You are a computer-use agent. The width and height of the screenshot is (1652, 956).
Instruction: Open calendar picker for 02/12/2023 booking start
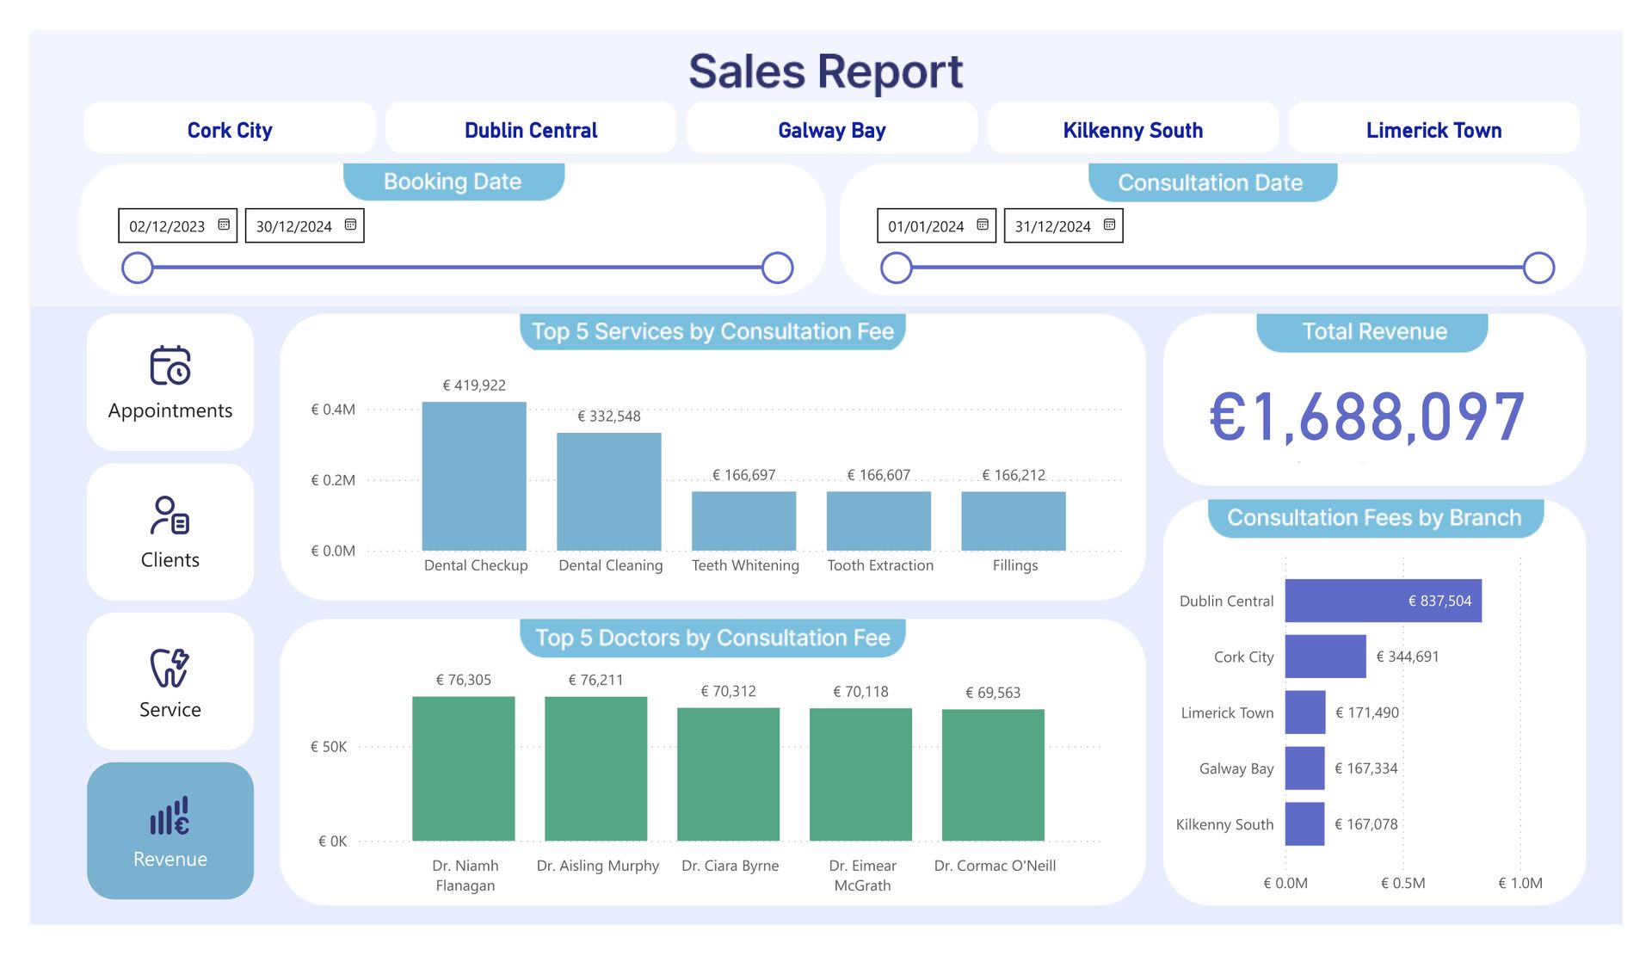coord(224,225)
